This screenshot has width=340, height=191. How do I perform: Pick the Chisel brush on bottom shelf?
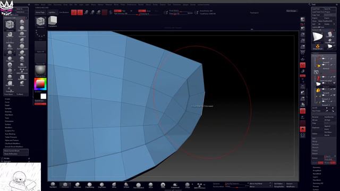pyautogui.click(x=188, y=185)
